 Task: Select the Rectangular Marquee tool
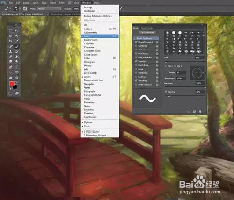click(11, 31)
